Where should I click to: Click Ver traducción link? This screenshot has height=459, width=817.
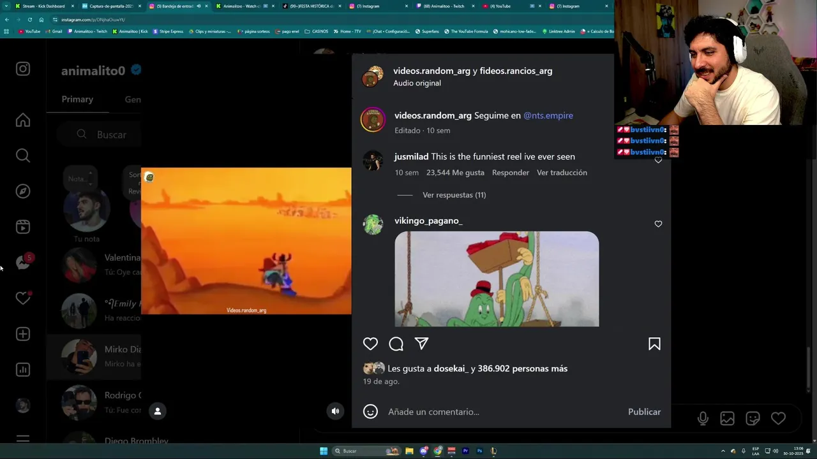[x=562, y=173]
